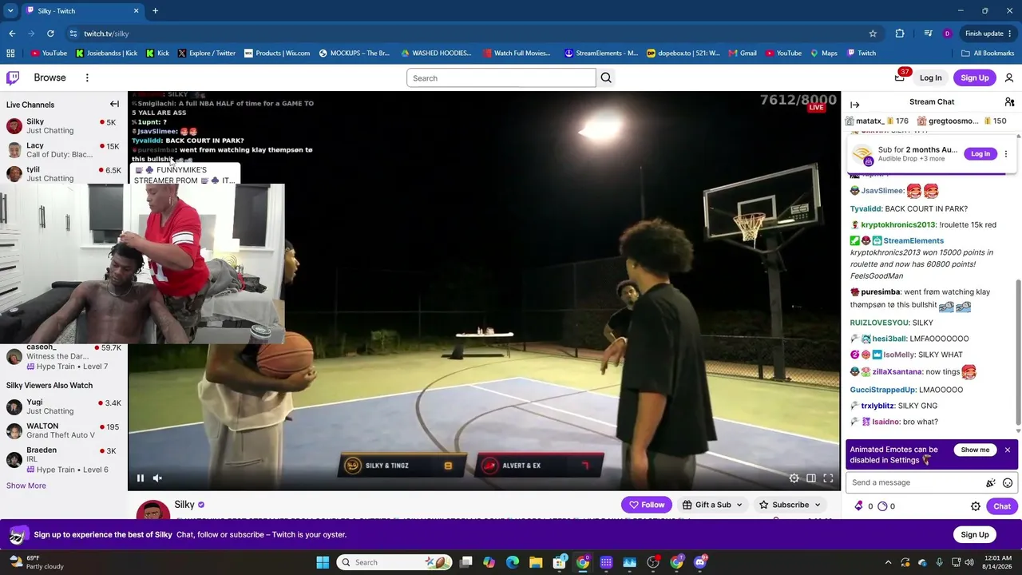Viewport: 1022px width, 575px height.
Task: Click the channel points icon below chat
Action: click(x=882, y=506)
